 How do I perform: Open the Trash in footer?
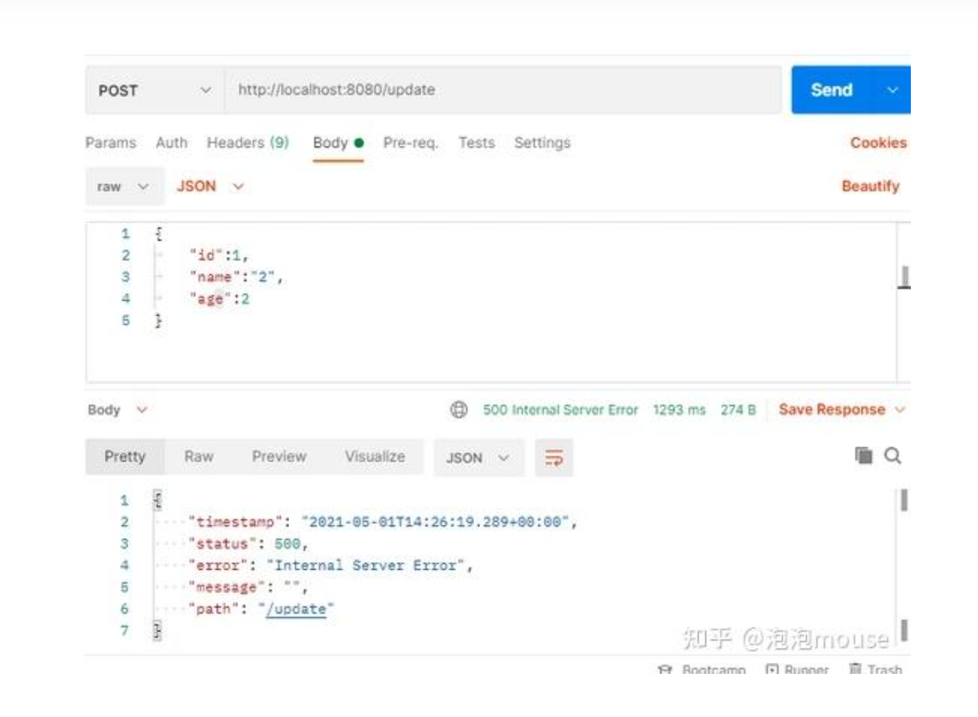click(875, 669)
